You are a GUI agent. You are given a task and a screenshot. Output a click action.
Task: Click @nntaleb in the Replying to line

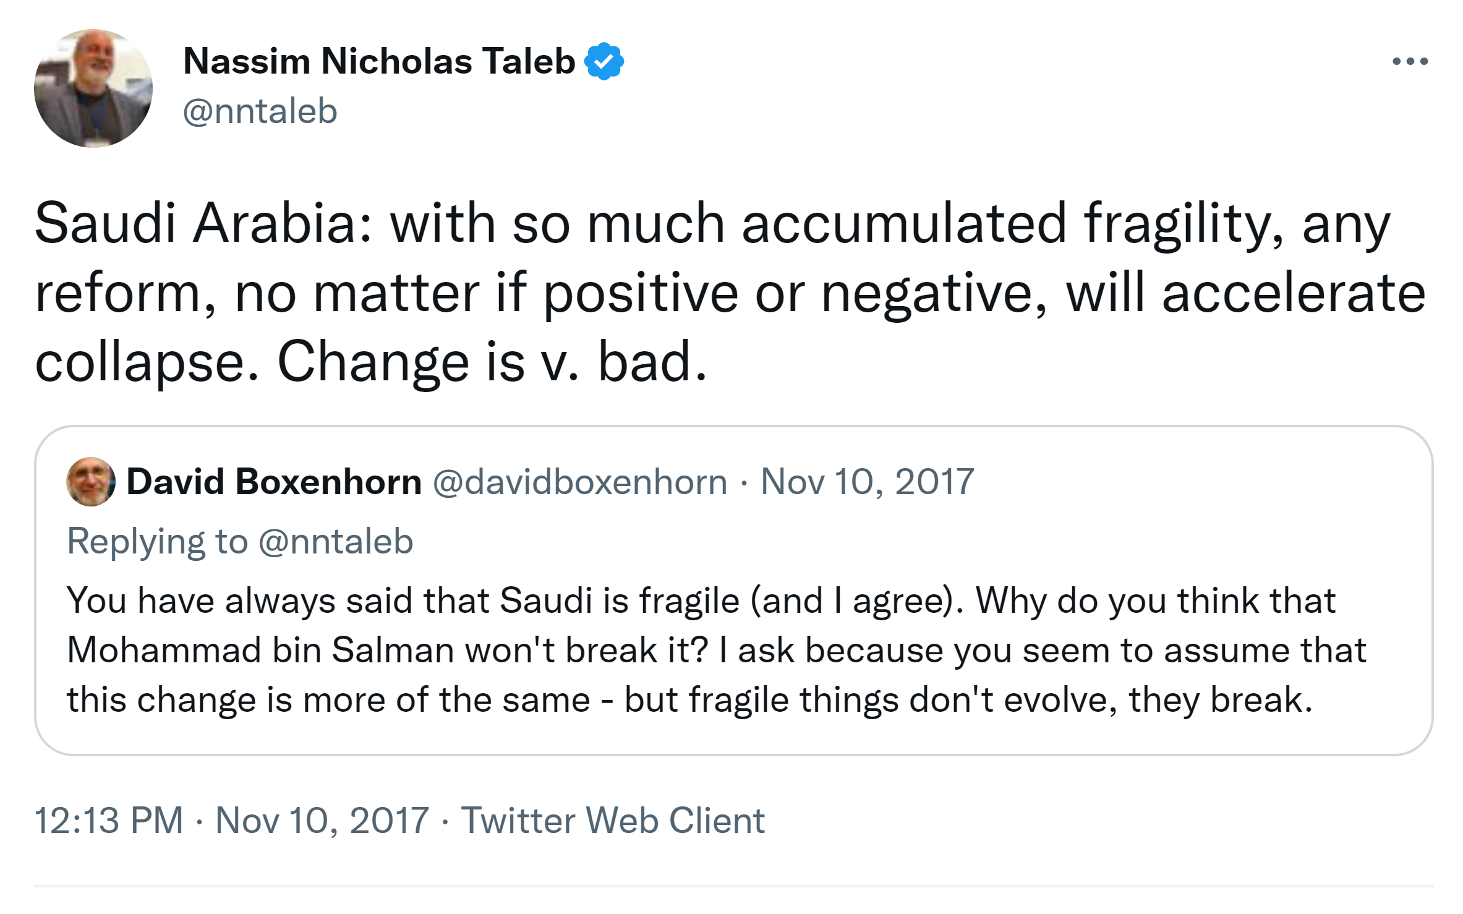[336, 542]
